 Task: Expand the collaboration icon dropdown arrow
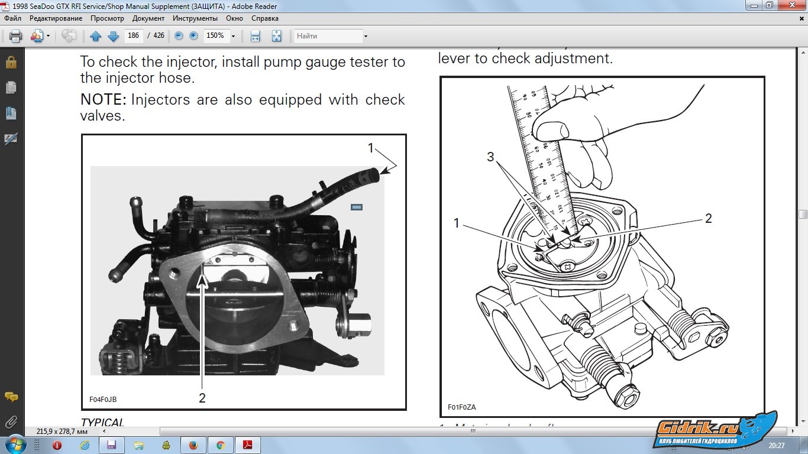(x=48, y=36)
